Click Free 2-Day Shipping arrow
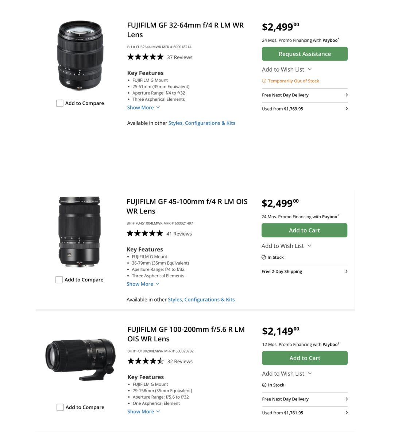 click(x=346, y=272)
